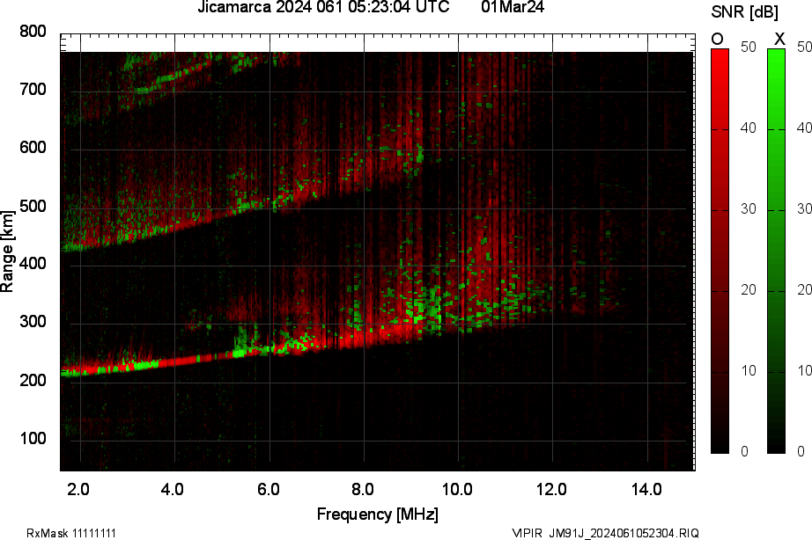Click the 400 km range tick label
The image size is (812, 540).
point(33,264)
